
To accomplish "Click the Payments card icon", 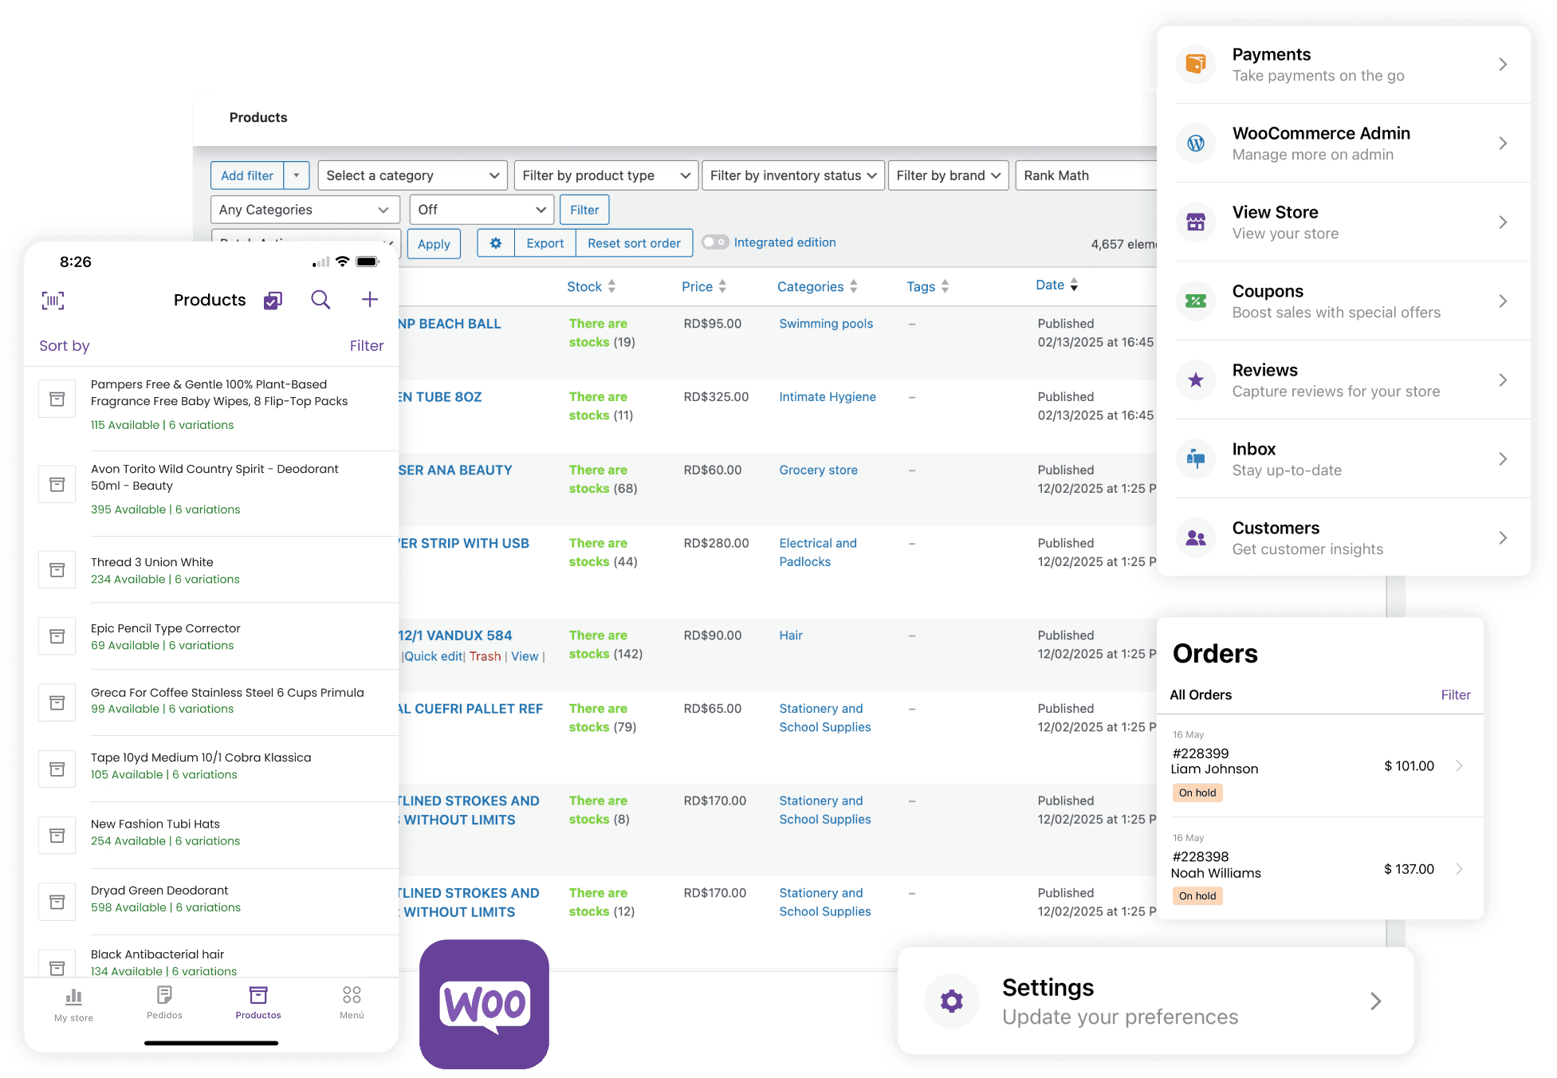I will click(x=1196, y=64).
